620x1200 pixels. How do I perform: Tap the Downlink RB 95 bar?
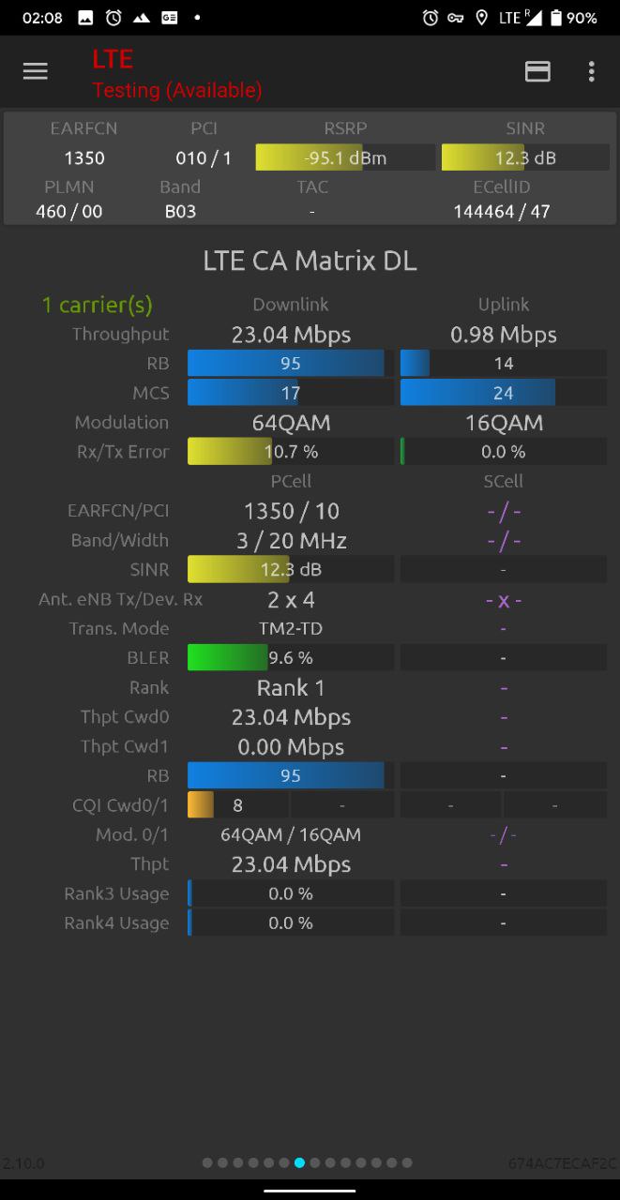pos(291,364)
